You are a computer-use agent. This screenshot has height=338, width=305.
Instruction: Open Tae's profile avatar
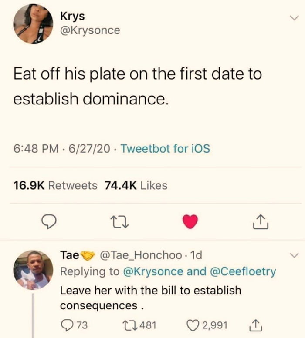[33, 270]
